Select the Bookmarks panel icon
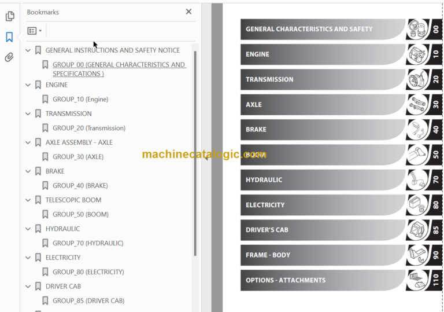This screenshot has height=312, width=444. [9, 37]
